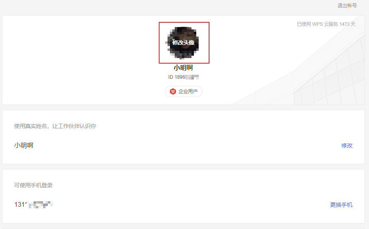Screen dimensions: 369x229
Task: Log out via 退出帐号
Action: coord(347,6)
